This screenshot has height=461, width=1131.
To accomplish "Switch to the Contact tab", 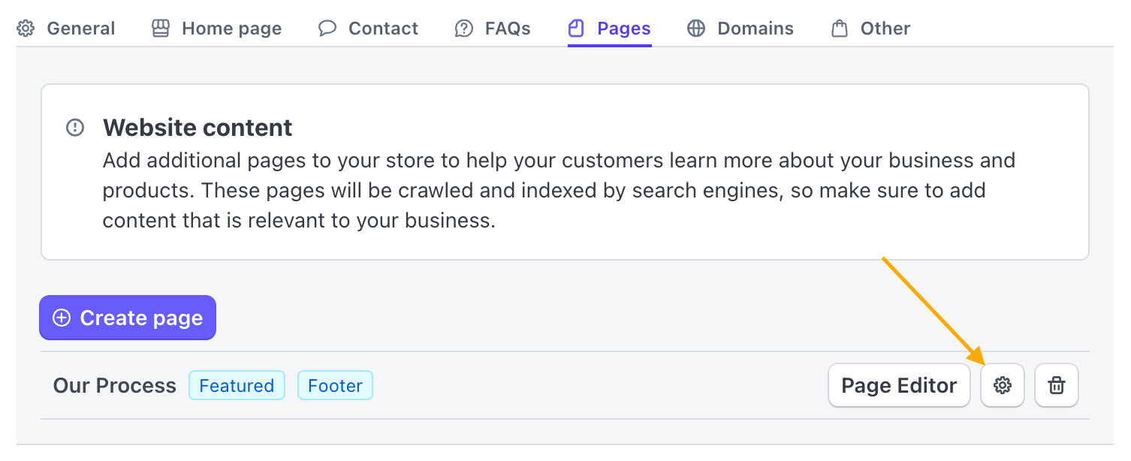I will 383,28.
